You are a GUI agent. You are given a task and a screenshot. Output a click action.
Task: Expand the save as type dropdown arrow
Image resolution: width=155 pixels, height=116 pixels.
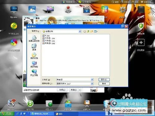tap(92, 84)
